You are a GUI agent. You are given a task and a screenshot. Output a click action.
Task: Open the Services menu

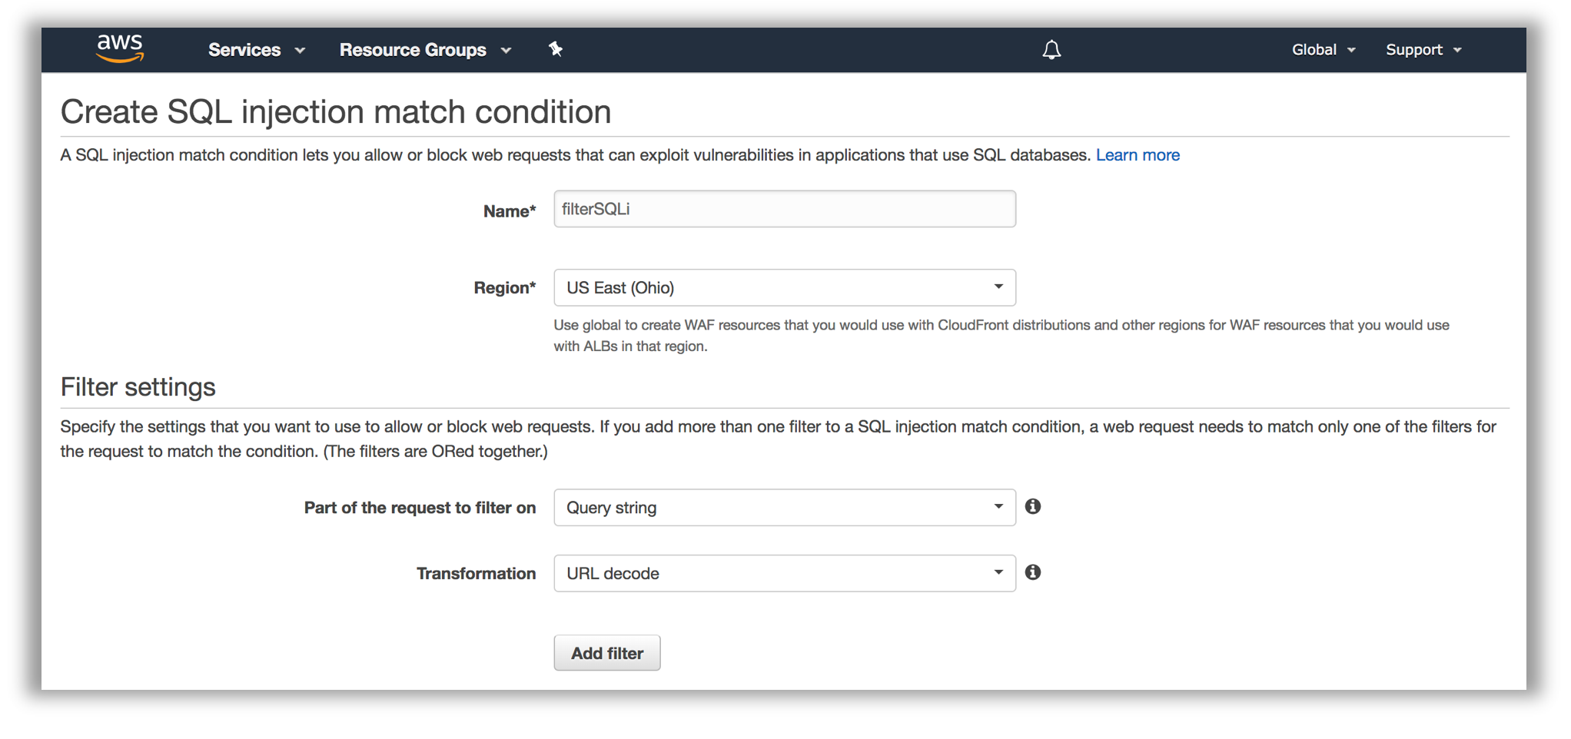point(257,50)
